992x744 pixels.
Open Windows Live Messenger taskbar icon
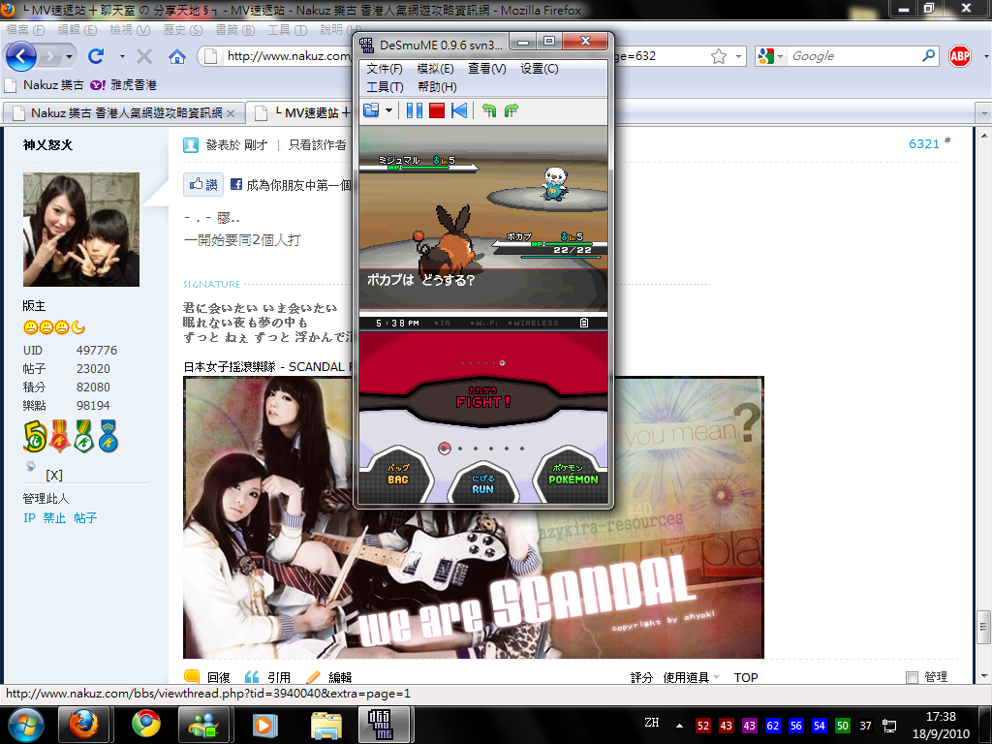(203, 725)
